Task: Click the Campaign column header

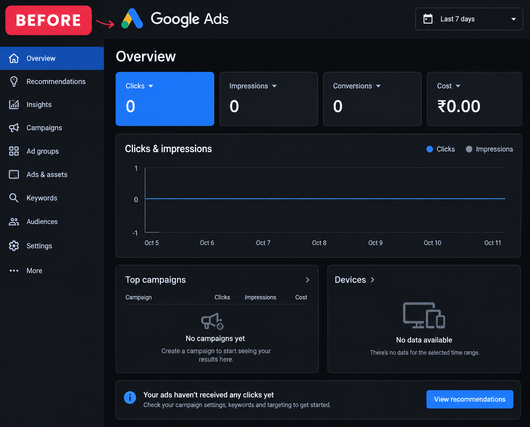Action: click(138, 297)
